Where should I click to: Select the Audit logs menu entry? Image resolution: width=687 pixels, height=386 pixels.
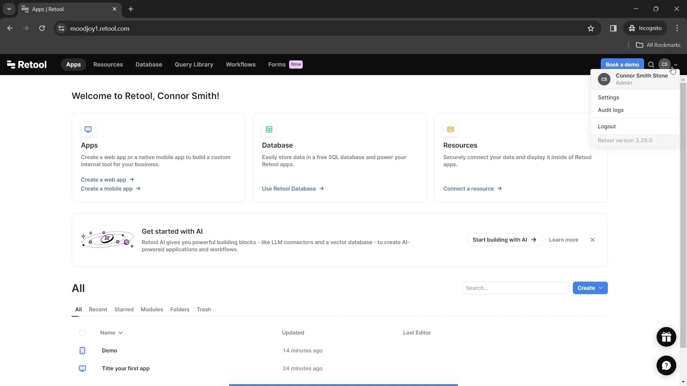[610, 110]
